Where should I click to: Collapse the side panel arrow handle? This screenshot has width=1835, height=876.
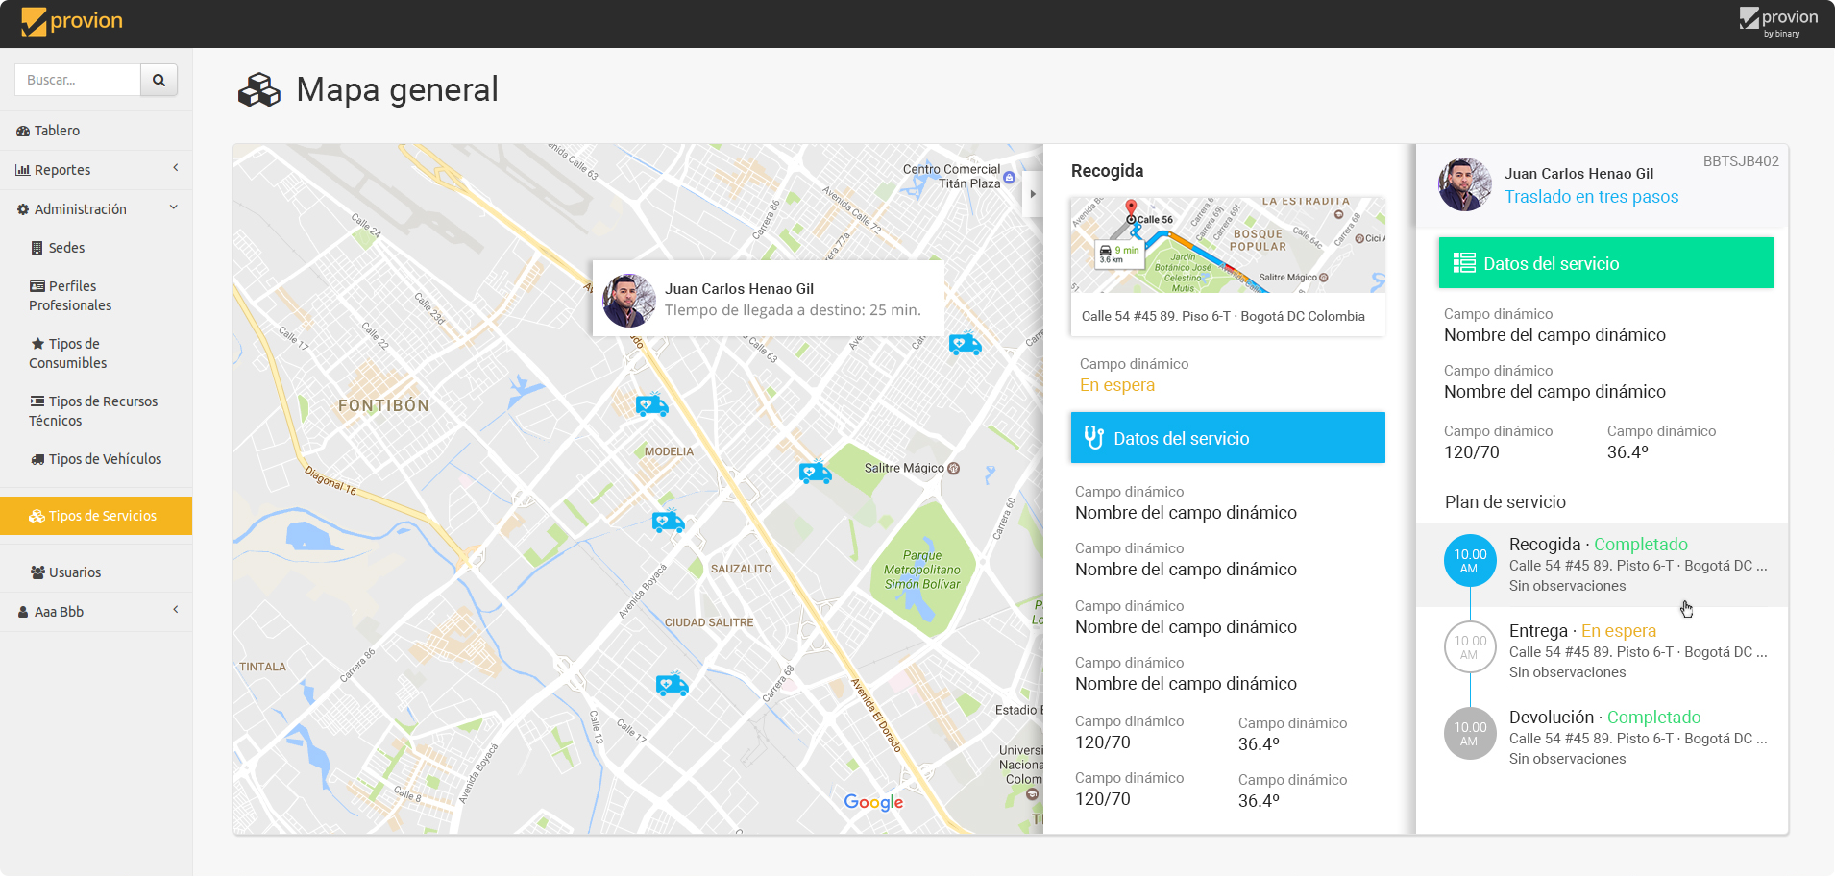coord(1033,194)
